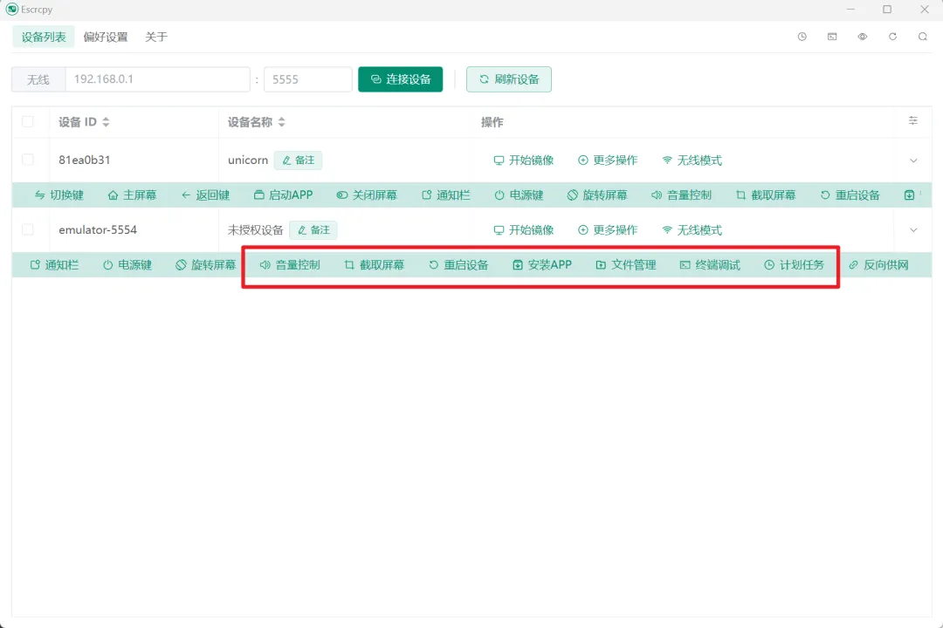Click the 连接设备 connect button
Screen dimensions: 943x628
click(400, 78)
